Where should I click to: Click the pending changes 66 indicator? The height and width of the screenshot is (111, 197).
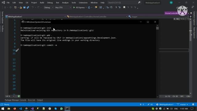[150, 105]
